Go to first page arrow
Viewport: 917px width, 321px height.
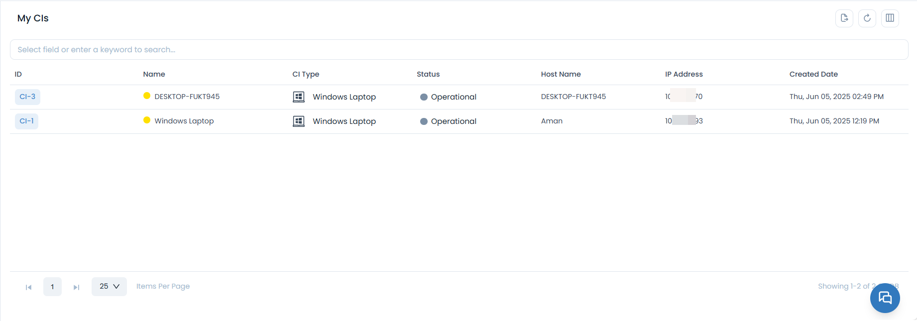[x=29, y=287]
